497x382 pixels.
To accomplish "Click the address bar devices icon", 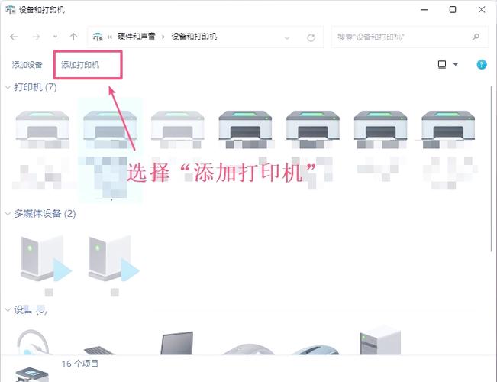I will pos(98,37).
